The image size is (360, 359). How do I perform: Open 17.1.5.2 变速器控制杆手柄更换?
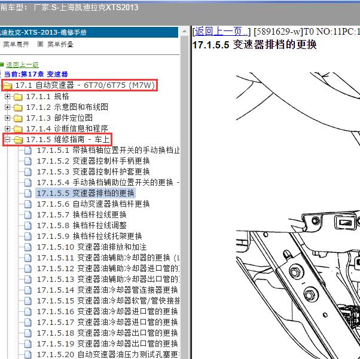[93, 161]
